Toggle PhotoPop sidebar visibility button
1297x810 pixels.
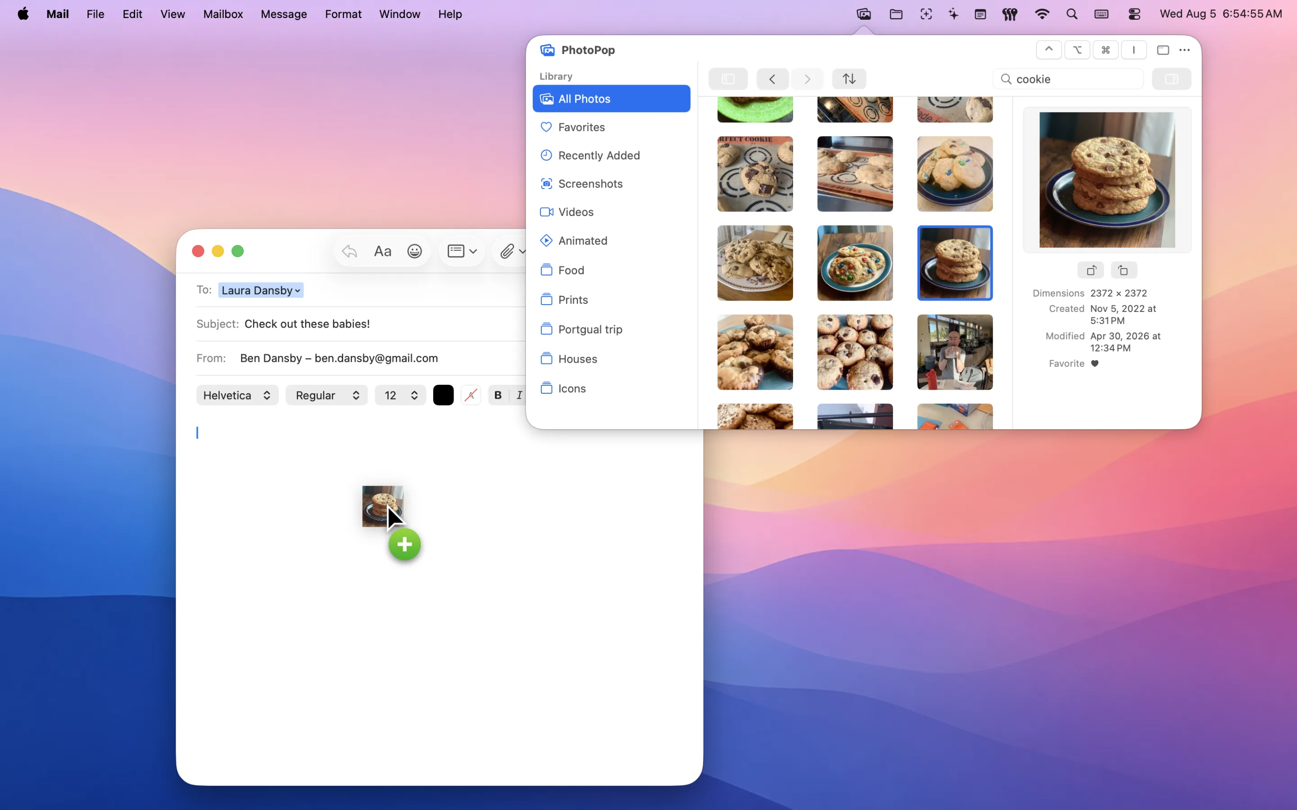click(728, 79)
